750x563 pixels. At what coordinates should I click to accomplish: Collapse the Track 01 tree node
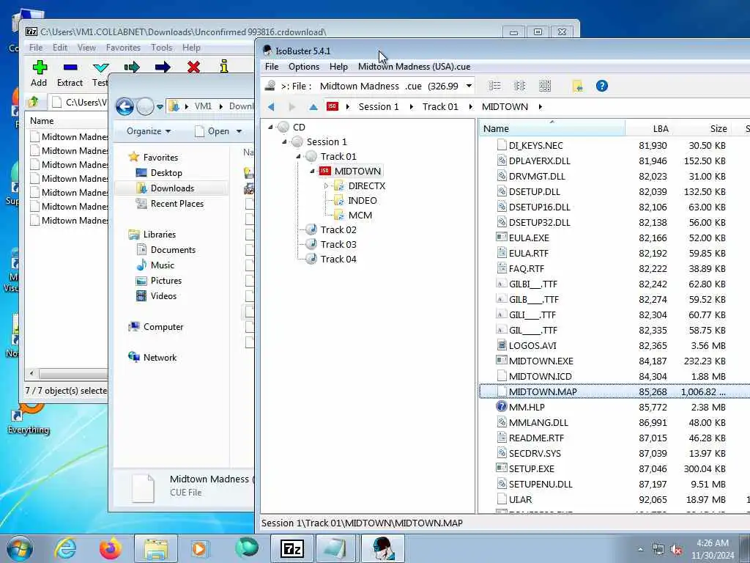coord(299,157)
